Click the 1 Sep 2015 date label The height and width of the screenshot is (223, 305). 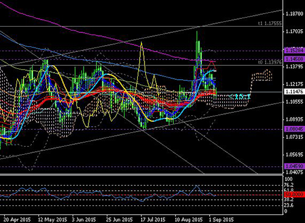coord(221,219)
